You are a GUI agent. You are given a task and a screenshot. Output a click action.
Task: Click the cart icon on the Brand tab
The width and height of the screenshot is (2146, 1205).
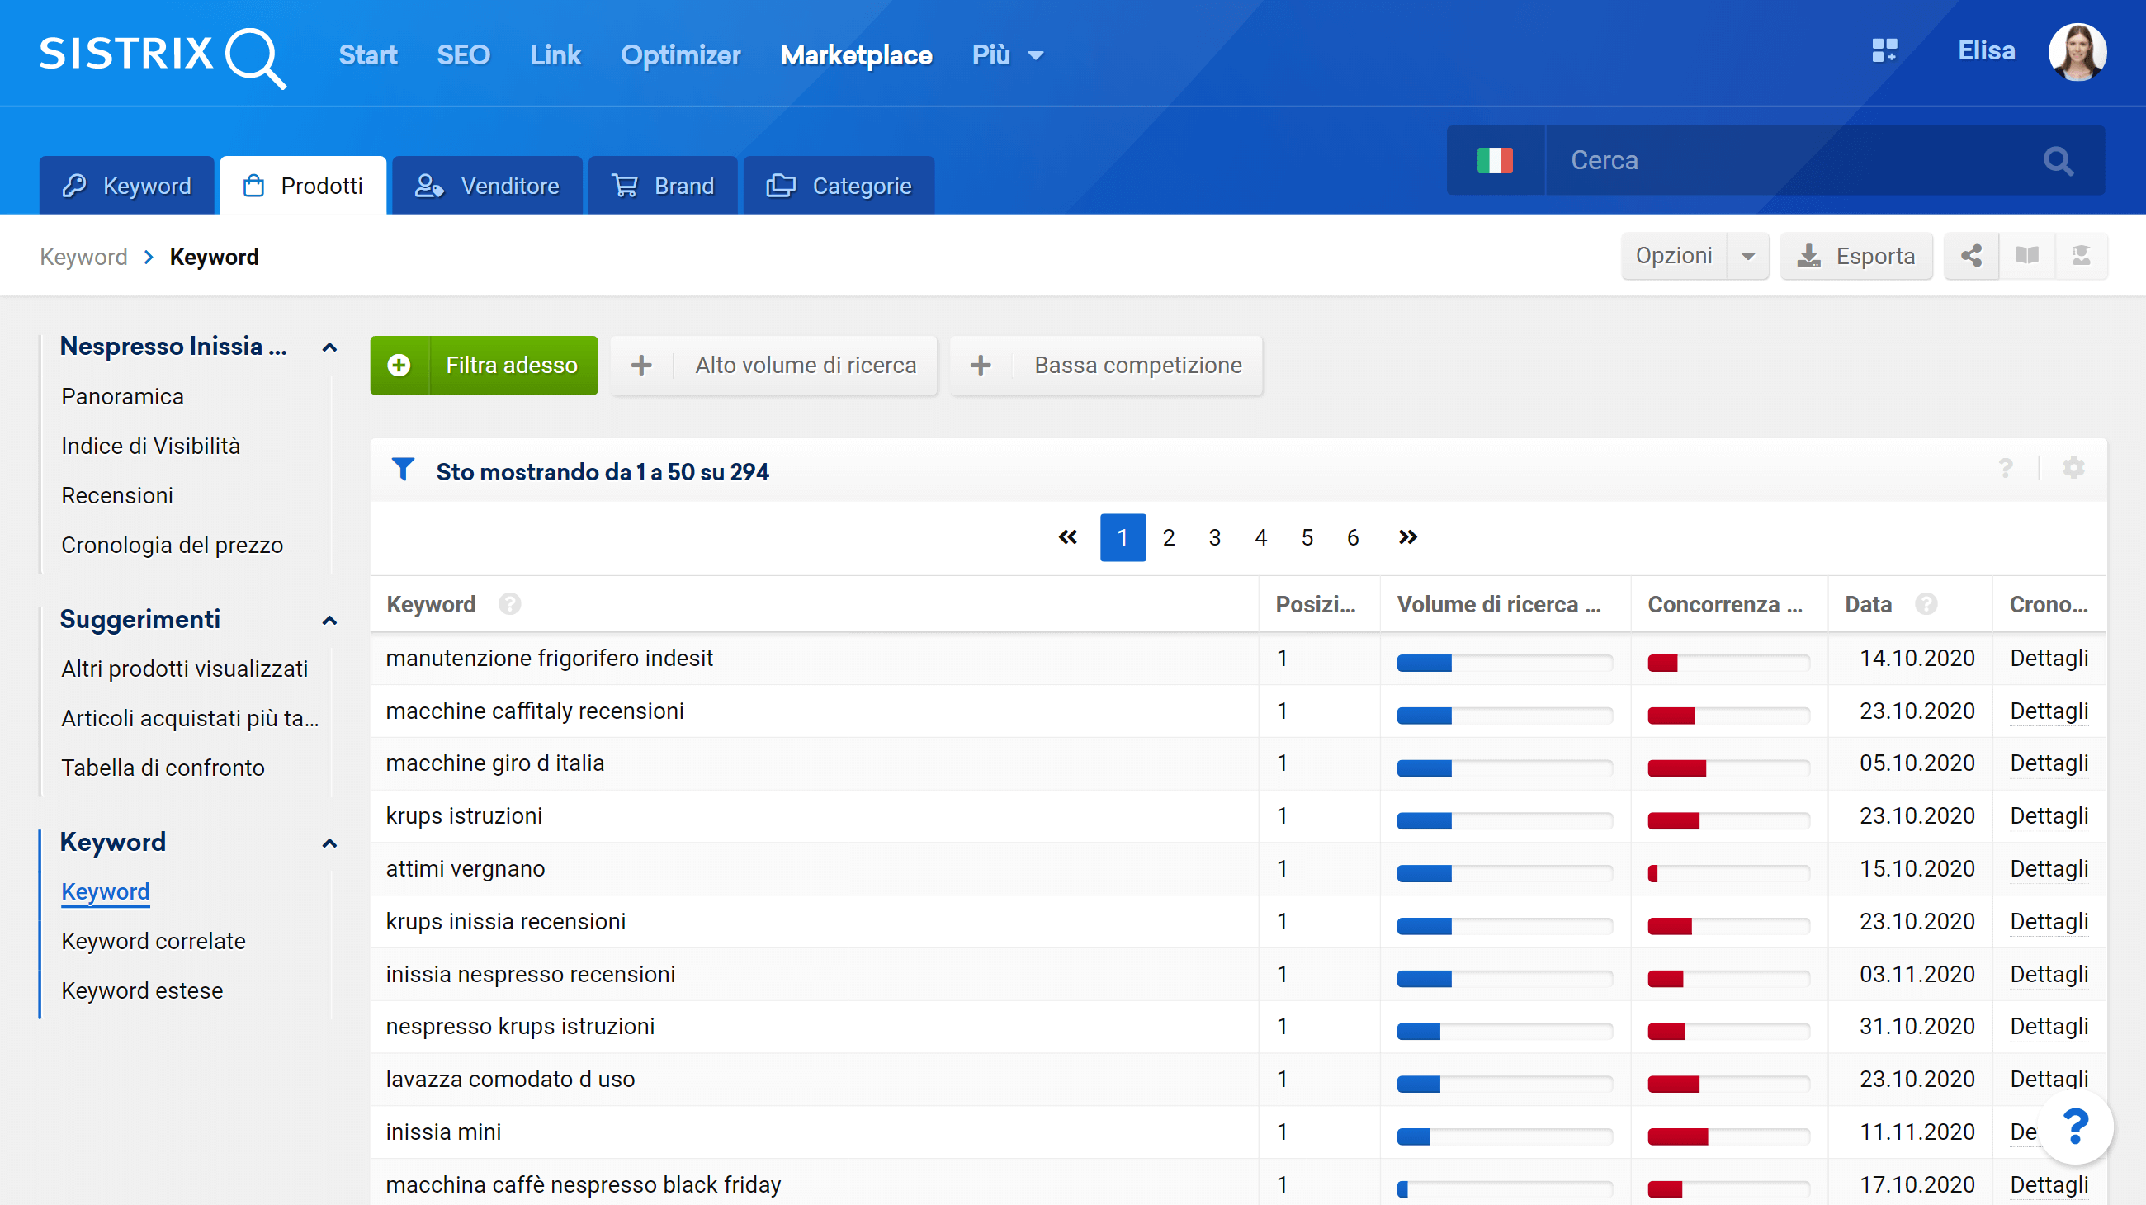click(x=625, y=186)
